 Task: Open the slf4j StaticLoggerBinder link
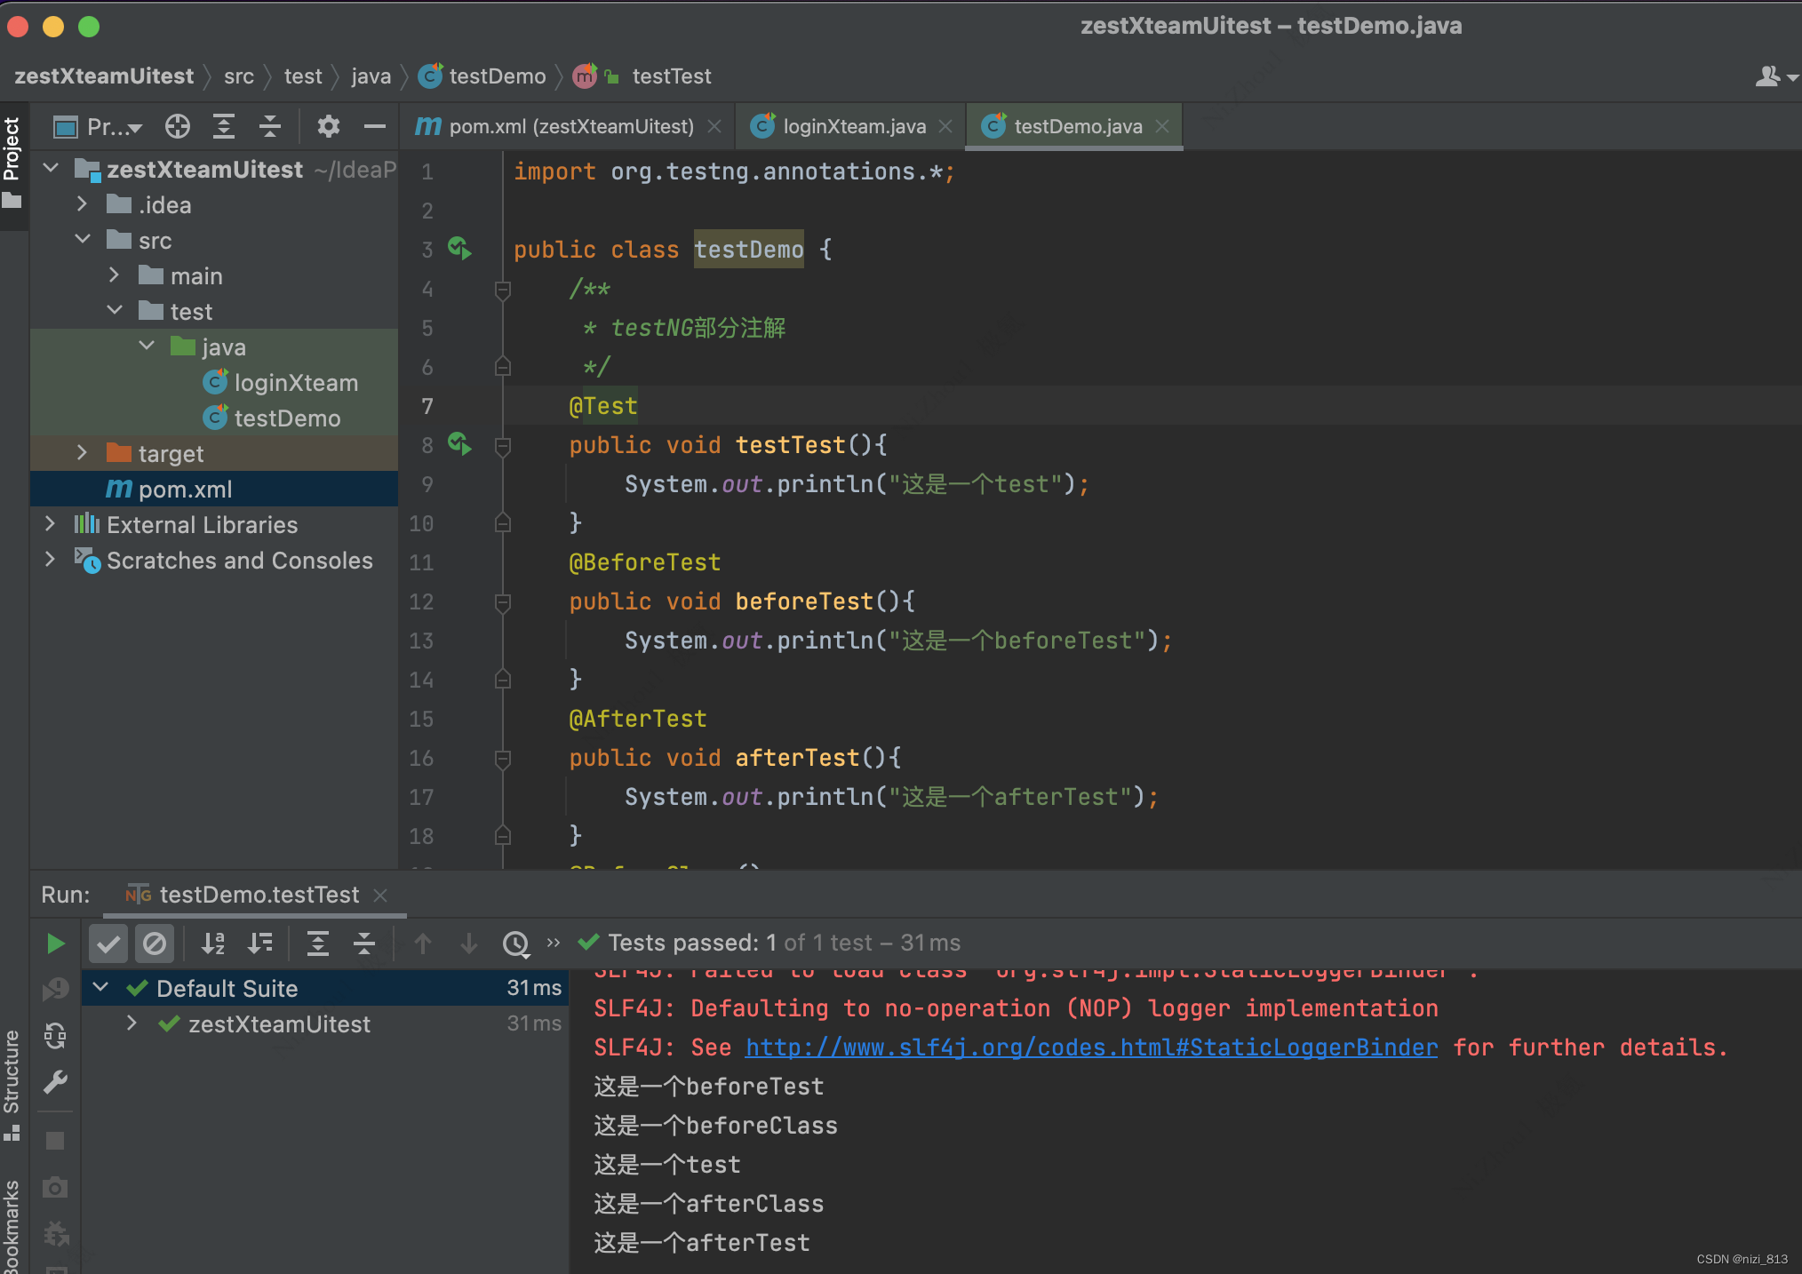coord(1091,1047)
